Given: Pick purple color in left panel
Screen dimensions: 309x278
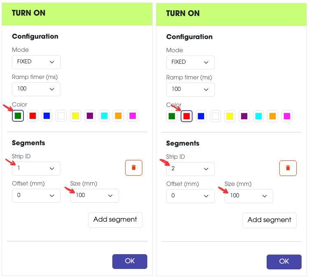Looking at the screenshot, I should pyautogui.click(x=90, y=116).
